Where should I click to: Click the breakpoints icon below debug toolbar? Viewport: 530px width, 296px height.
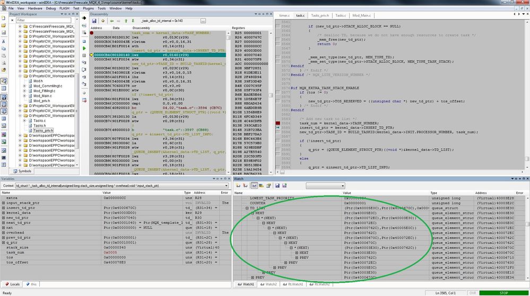84,100
